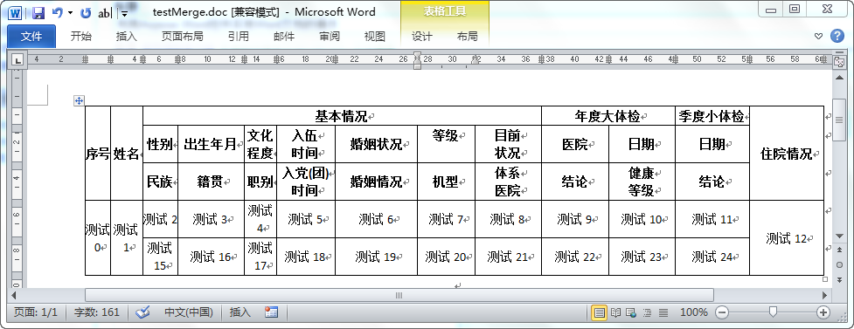The image size is (854, 329).
Task: Switch to Print Layout view
Action: (x=599, y=312)
